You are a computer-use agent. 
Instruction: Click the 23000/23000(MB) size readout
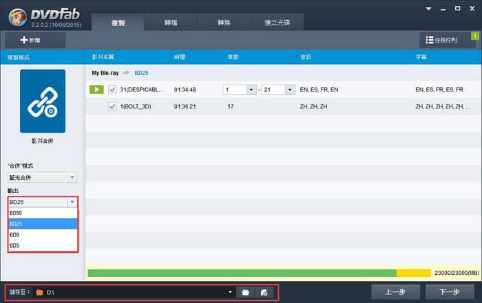[457, 273]
